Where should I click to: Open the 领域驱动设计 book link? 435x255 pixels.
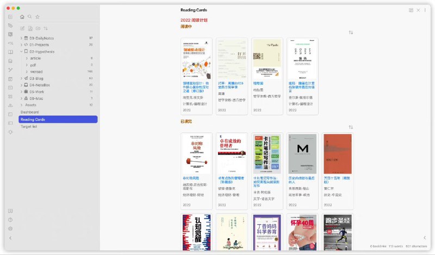[x=196, y=87]
